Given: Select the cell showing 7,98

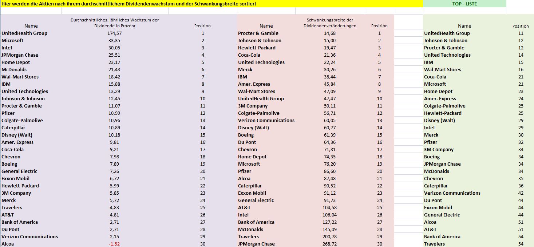Looking at the screenshot, I should click(x=114, y=157).
